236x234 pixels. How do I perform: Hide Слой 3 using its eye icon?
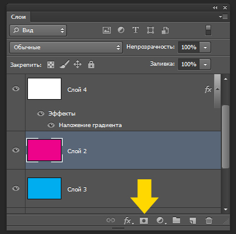click(16, 188)
